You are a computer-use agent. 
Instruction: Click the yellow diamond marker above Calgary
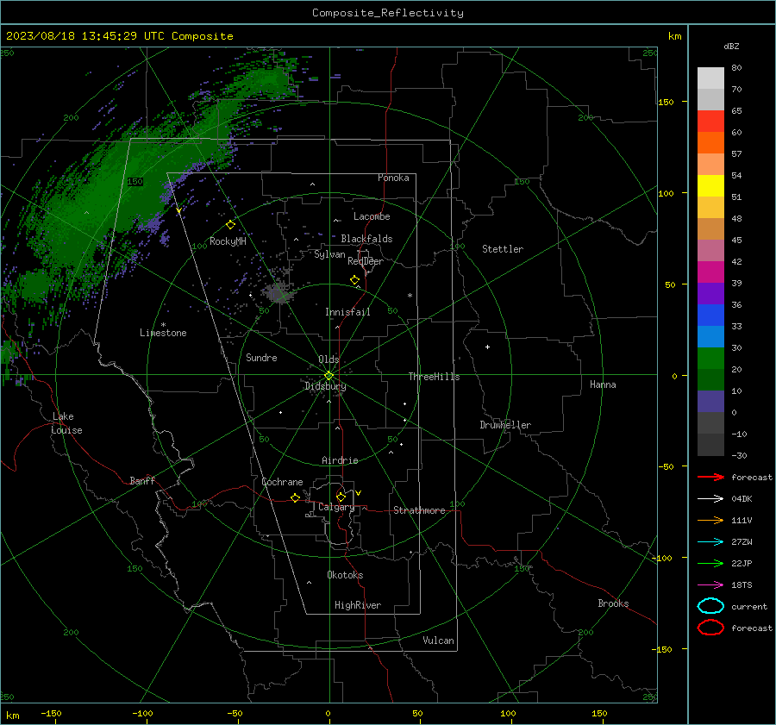341,497
